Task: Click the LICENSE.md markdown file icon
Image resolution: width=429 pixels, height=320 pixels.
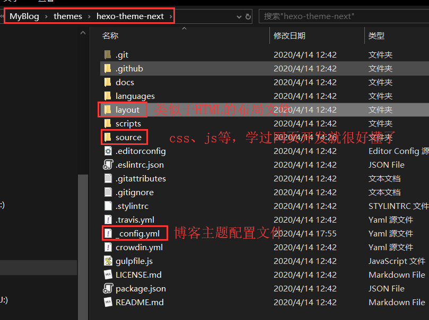Action: 108,275
